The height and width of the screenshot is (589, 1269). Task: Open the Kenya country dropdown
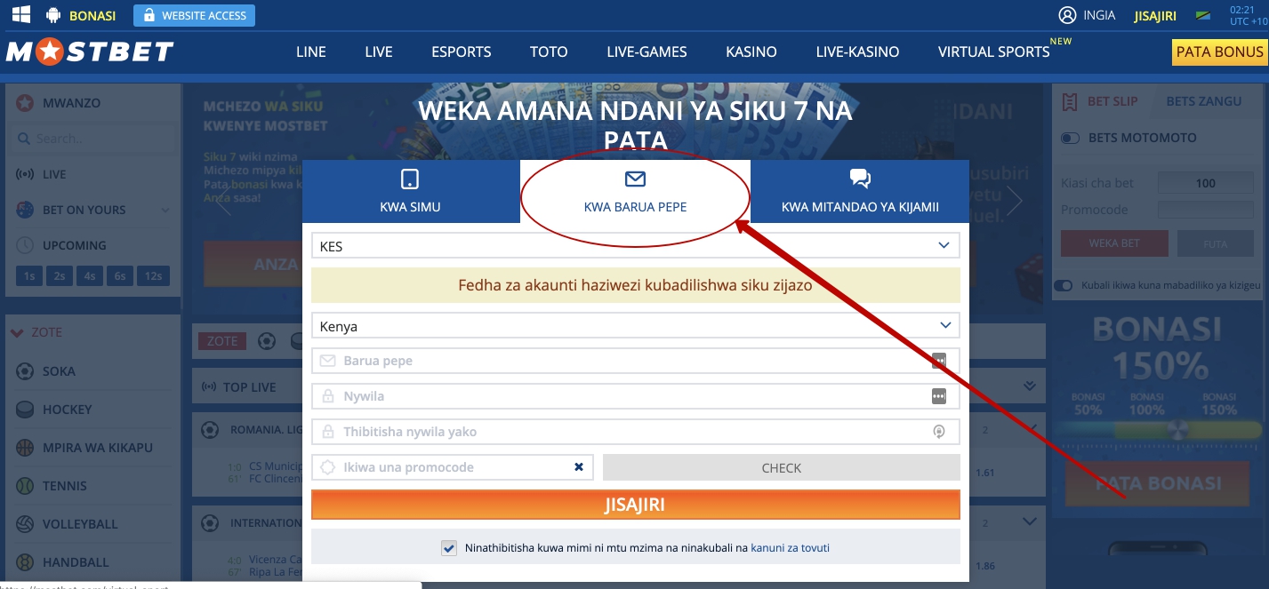[x=635, y=326]
